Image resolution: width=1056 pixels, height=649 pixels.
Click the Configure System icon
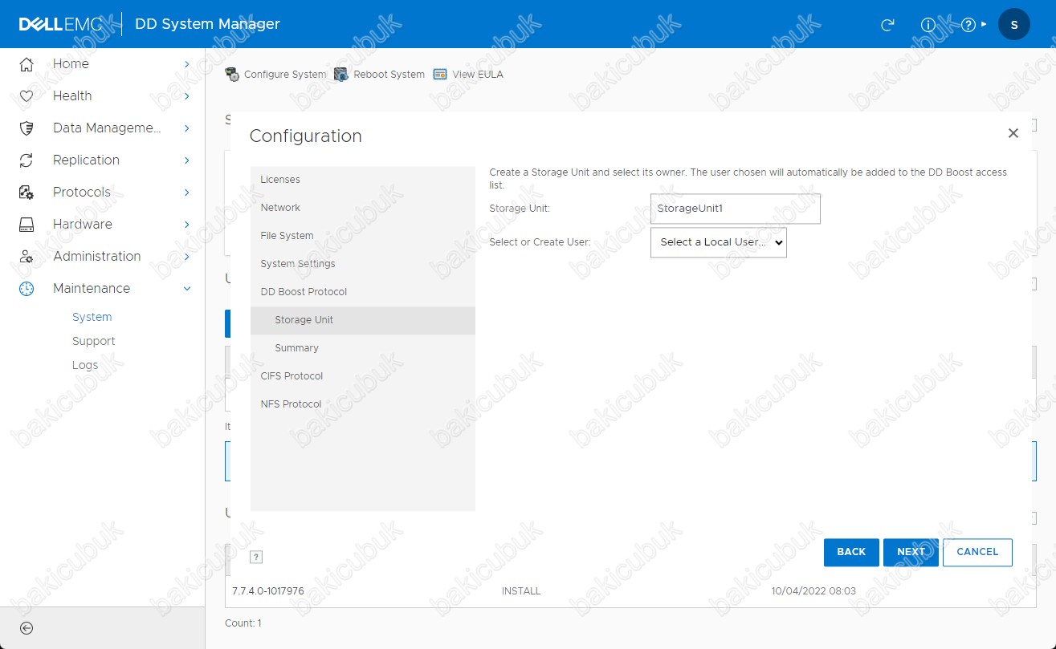click(x=232, y=75)
